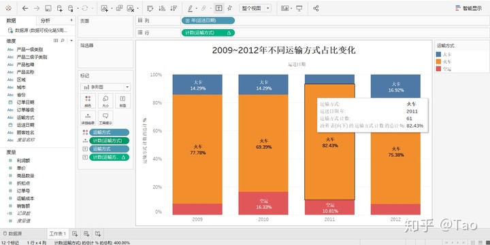Screen dimensions: 490x245
Task: Open dropdown arrow beside highlight pen
Action: [x=197, y=9]
